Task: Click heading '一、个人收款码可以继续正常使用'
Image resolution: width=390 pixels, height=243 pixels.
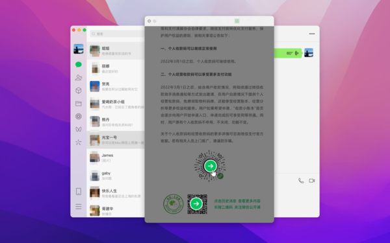Action: tap(188, 49)
